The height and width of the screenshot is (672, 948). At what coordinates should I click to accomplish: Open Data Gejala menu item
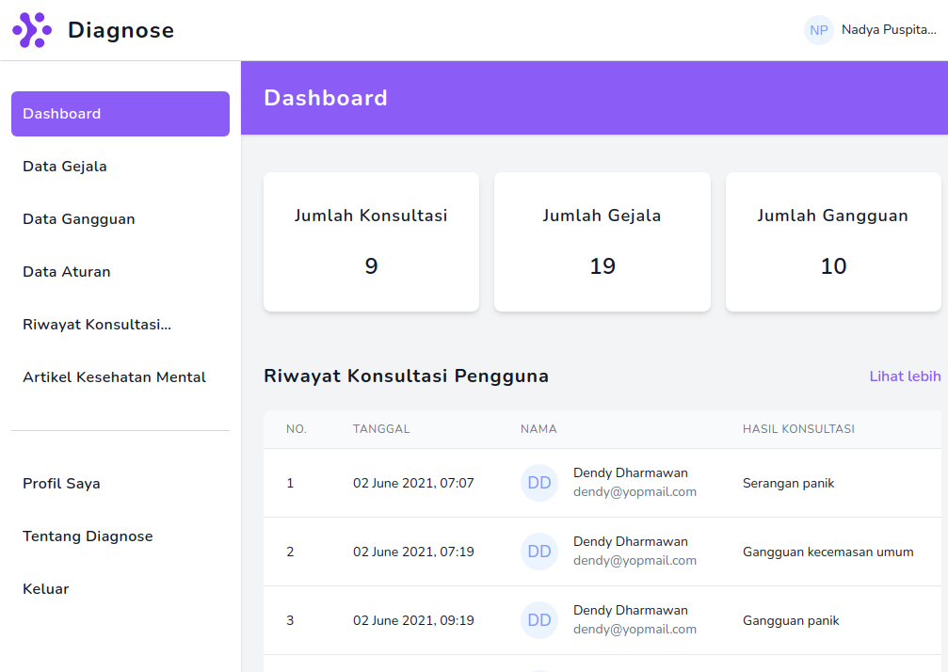[x=65, y=167]
